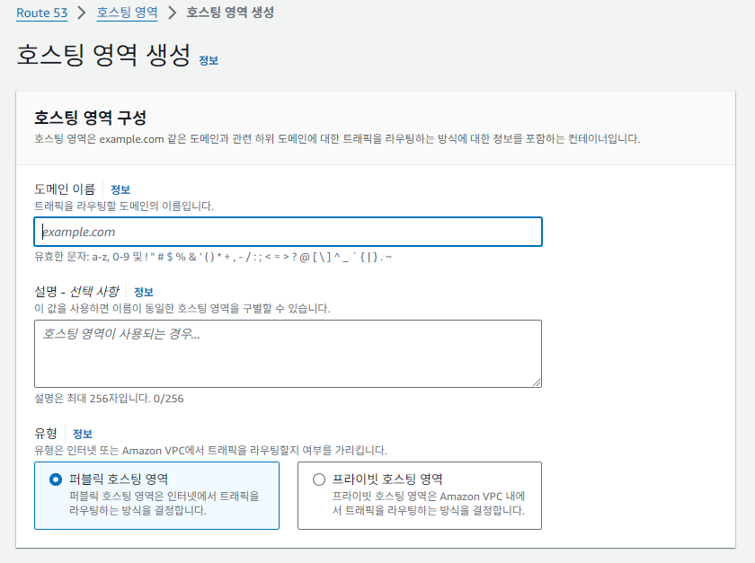This screenshot has width=755, height=563.
Task: Open 정보 link beside 유형
Action: [83, 434]
